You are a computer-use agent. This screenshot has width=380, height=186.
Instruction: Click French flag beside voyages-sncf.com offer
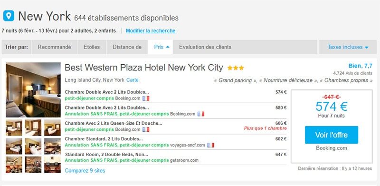210,145
